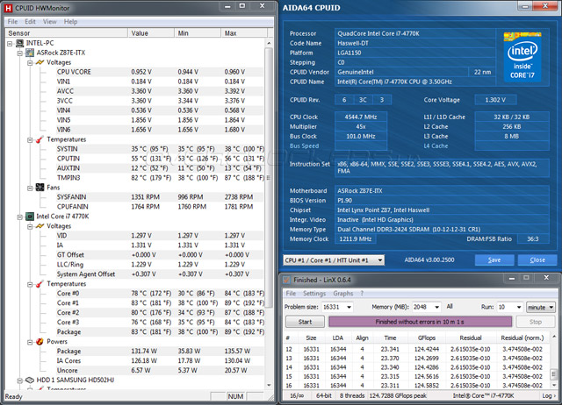The height and width of the screenshot is (405, 562).
Task: Open the CPU/Core/HTT Unit selector dropdown
Action: point(334,260)
